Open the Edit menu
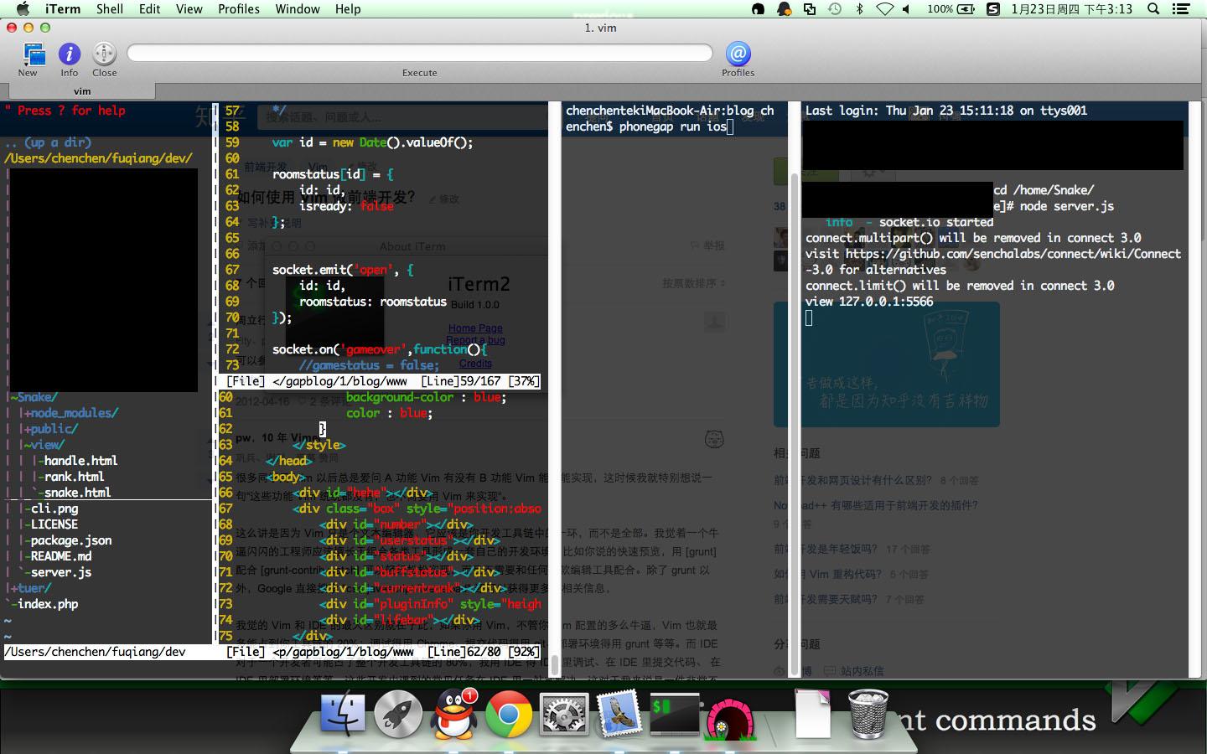 click(x=150, y=9)
